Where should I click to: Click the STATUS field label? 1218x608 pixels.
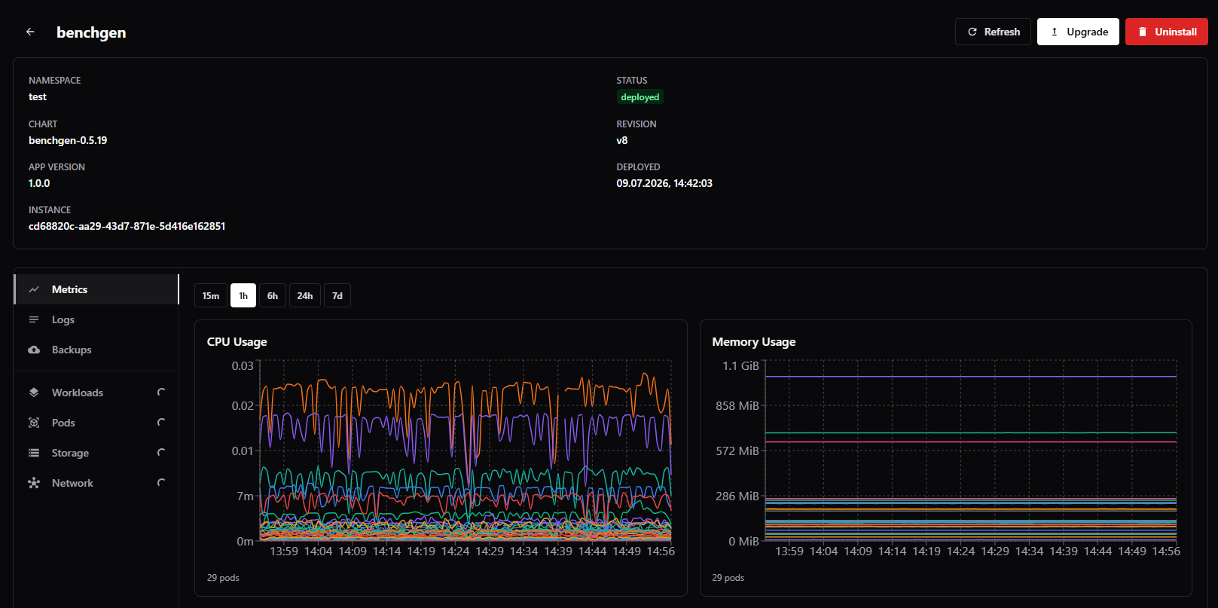click(x=632, y=80)
